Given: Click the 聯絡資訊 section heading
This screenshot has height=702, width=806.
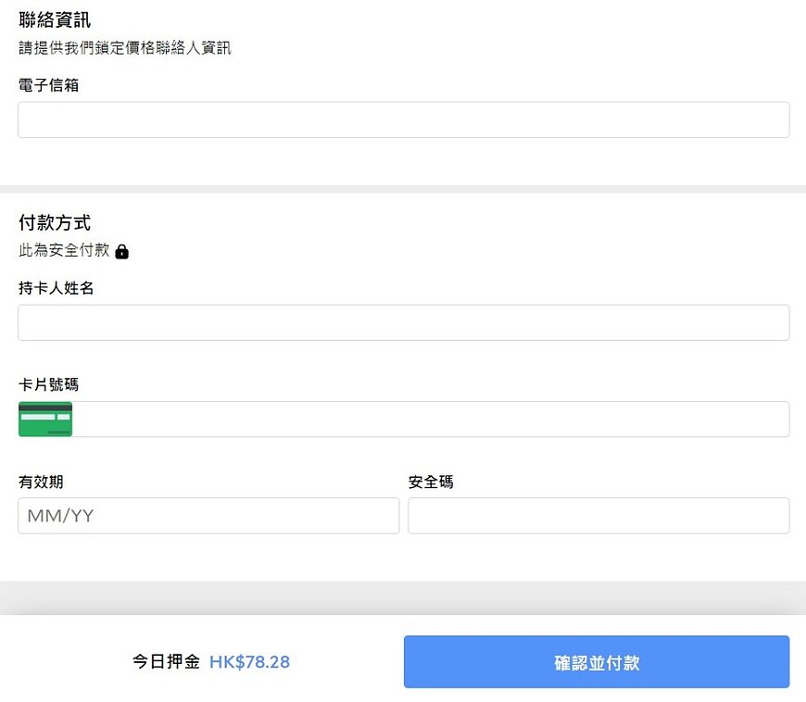Looking at the screenshot, I should coord(55,20).
